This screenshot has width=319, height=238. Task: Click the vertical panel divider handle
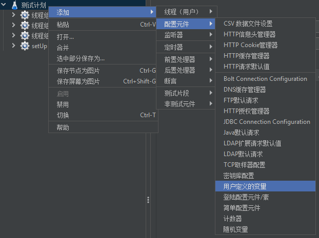click(148, 200)
